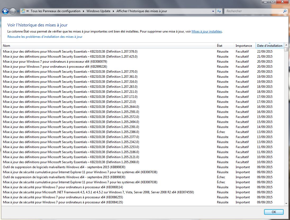Click the Forward navigation arrow button
The image size is (290, 220).
point(13,11)
